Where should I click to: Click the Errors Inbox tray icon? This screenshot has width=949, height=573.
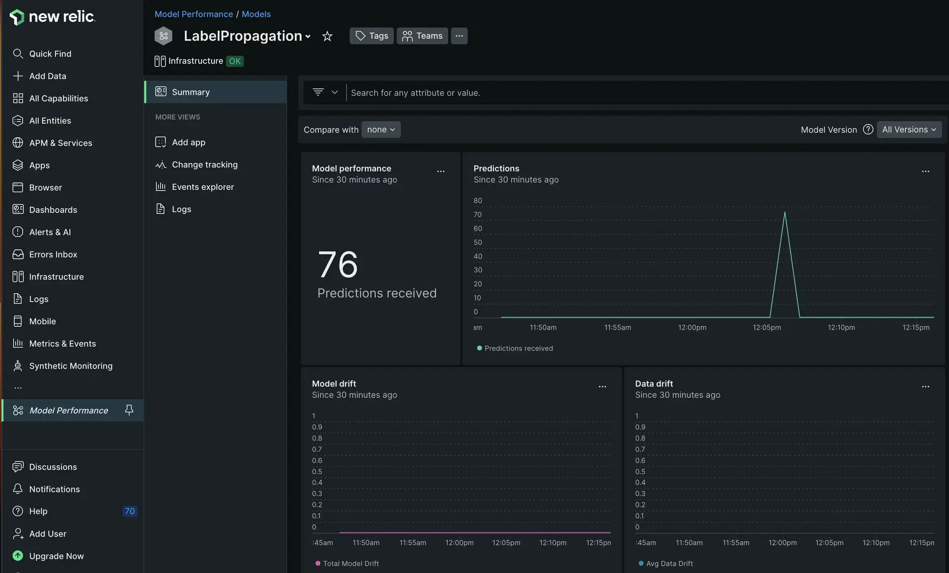18,255
